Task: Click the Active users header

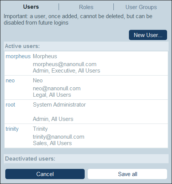Action: click(x=86, y=46)
